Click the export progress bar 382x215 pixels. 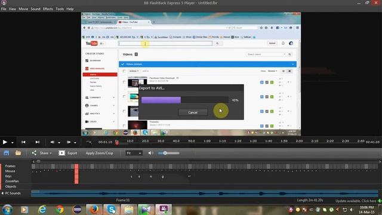tap(184, 100)
